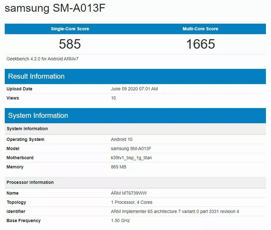
Task: Select the Multi-Core Score header
Action: (x=200, y=29)
